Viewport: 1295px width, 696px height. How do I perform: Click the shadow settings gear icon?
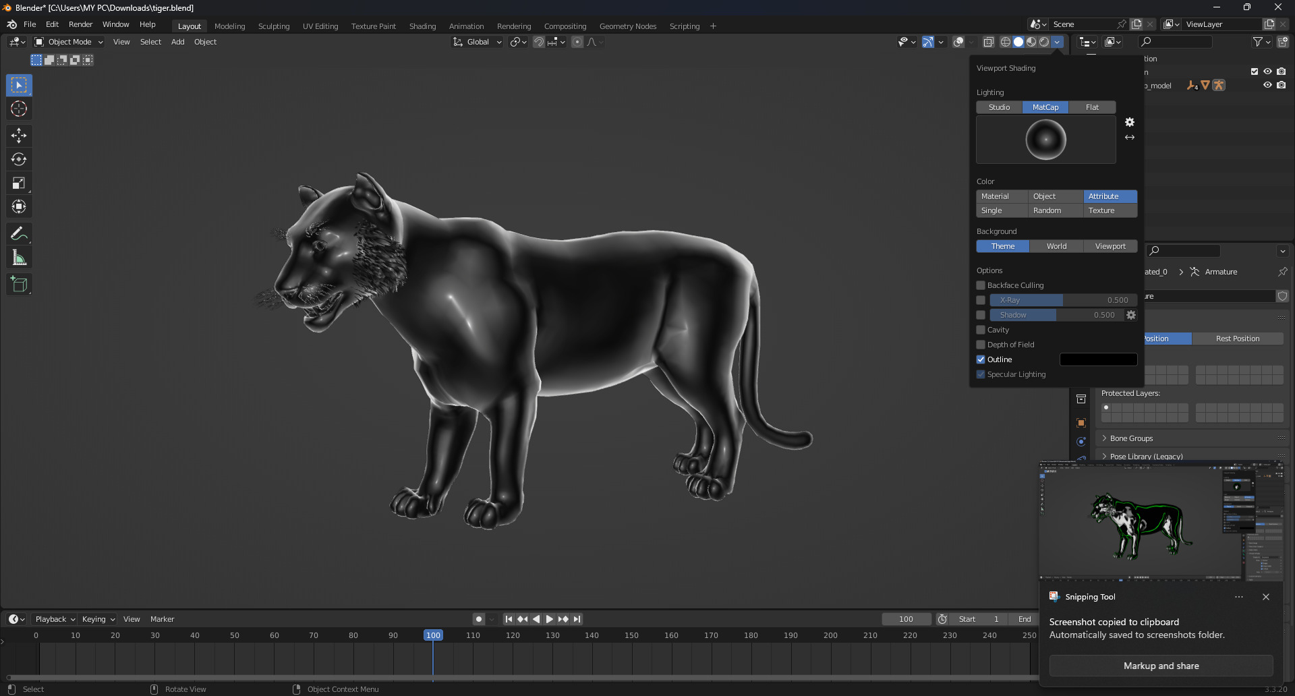pos(1131,315)
